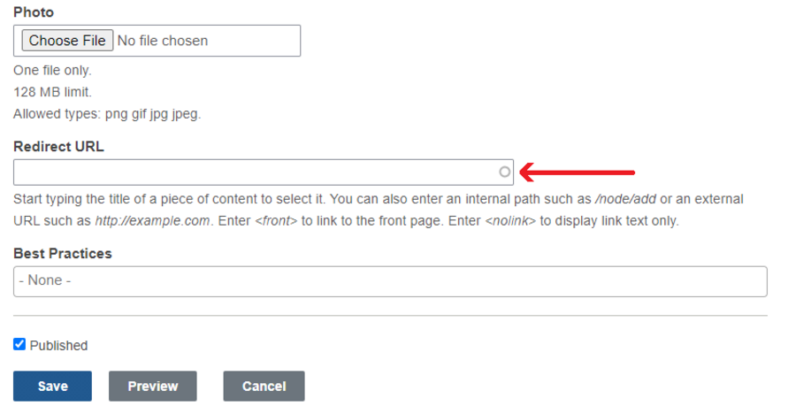Image resolution: width=796 pixels, height=406 pixels.
Task: Focus the Redirect URL text field
Action: click(x=256, y=172)
